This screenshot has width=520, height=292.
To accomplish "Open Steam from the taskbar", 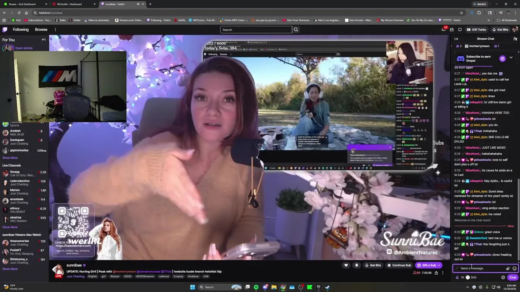I will click(x=327, y=287).
